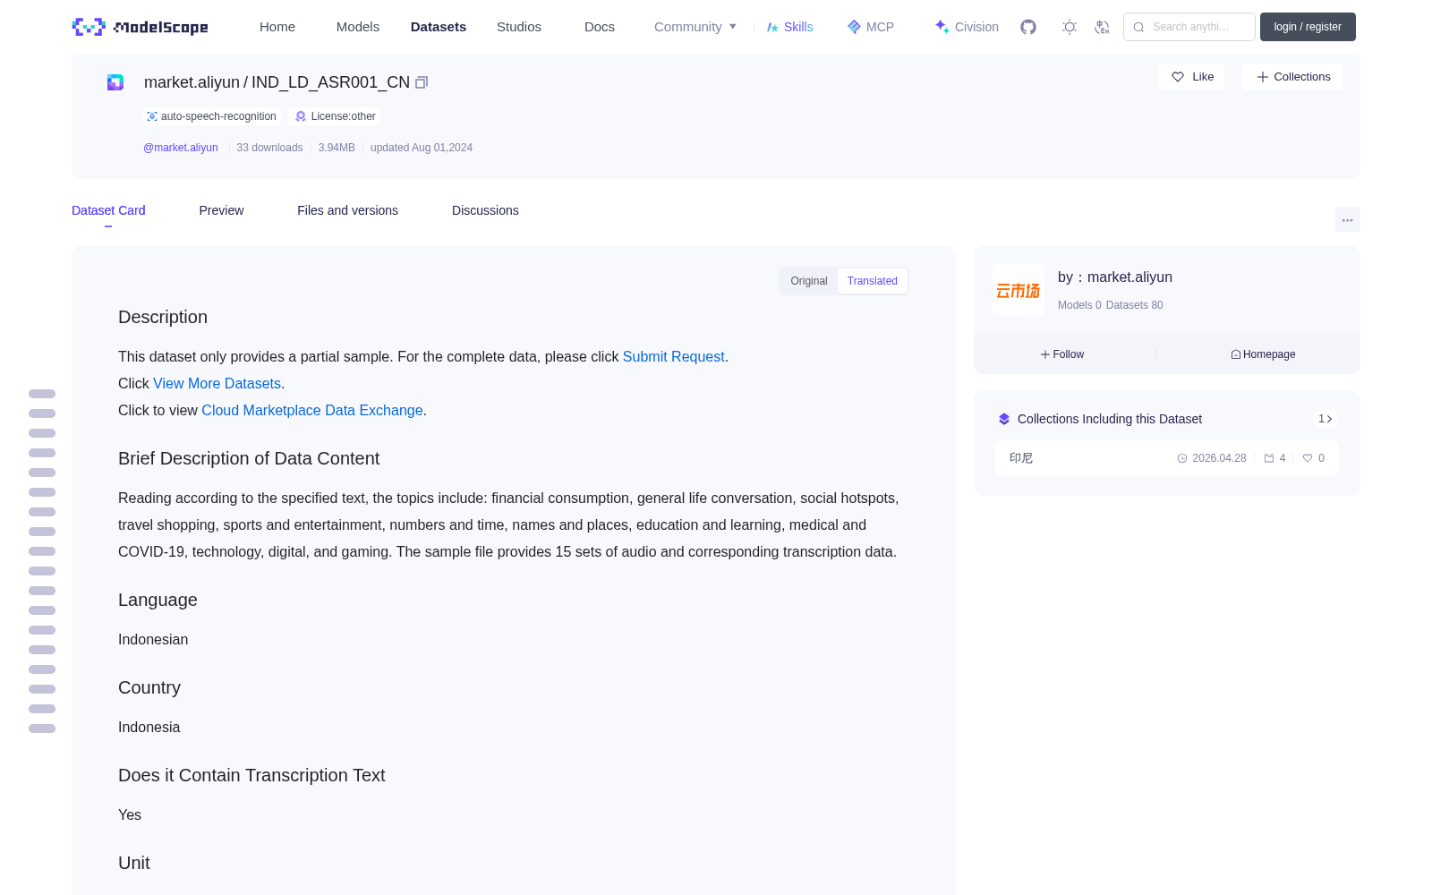Viewport: 1432px width, 895px height.
Task: Switch to the Preview tab
Action: tap(221, 210)
